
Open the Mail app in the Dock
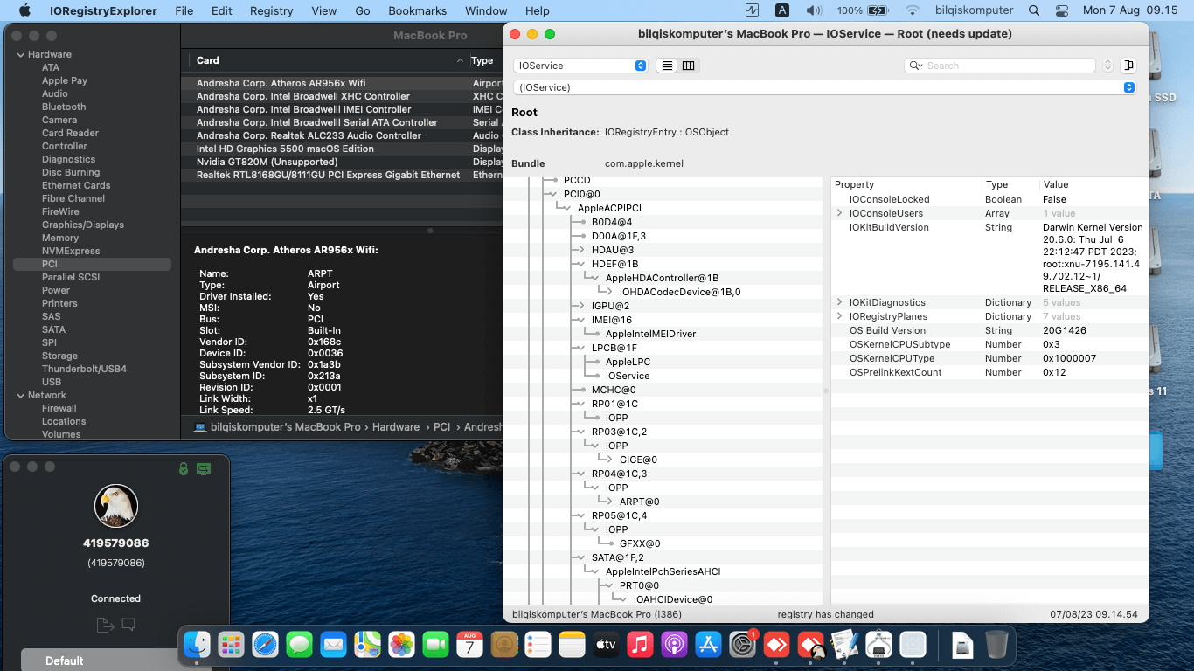pos(333,646)
